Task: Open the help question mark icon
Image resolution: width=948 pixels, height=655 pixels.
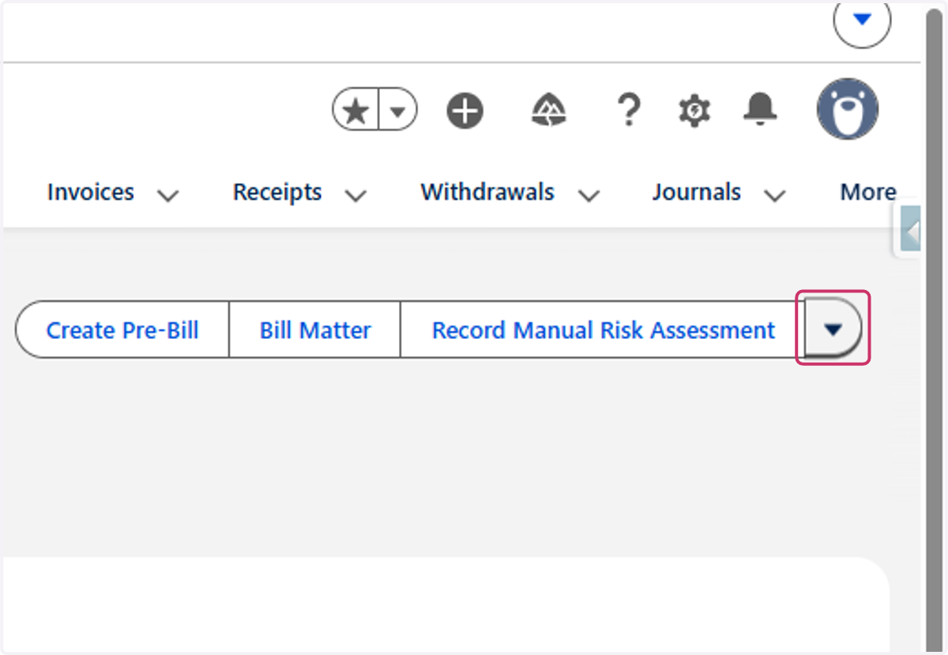Action: (628, 111)
